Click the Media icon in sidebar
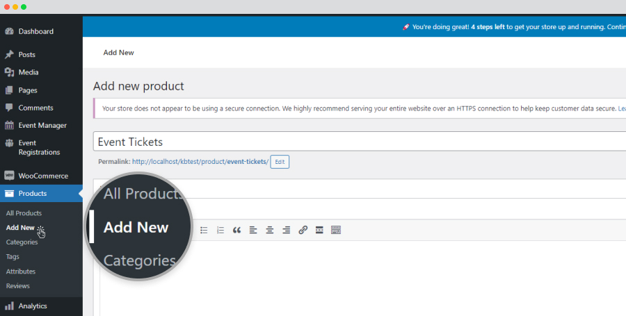Viewport: 626px width, 316px height. 9,72
